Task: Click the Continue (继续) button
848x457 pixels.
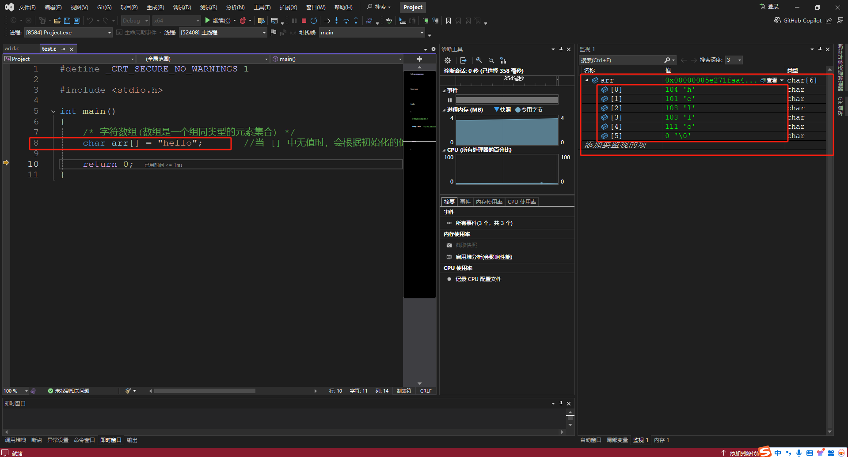Action: pyautogui.click(x=218, y=20)
